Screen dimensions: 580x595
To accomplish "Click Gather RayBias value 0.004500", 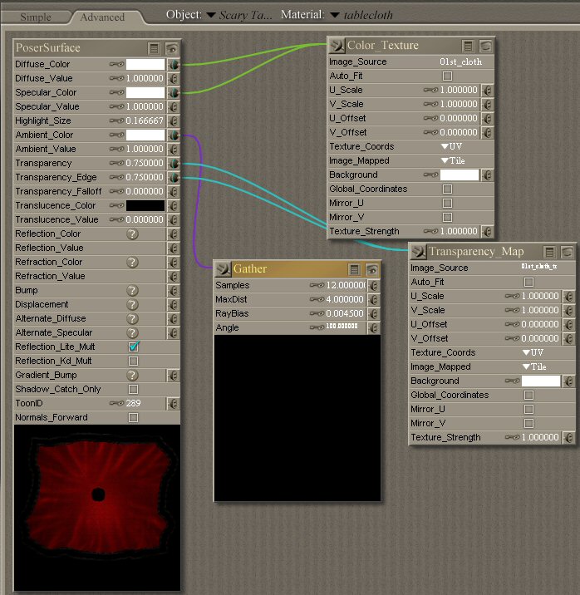I will (x=345, y=313).
